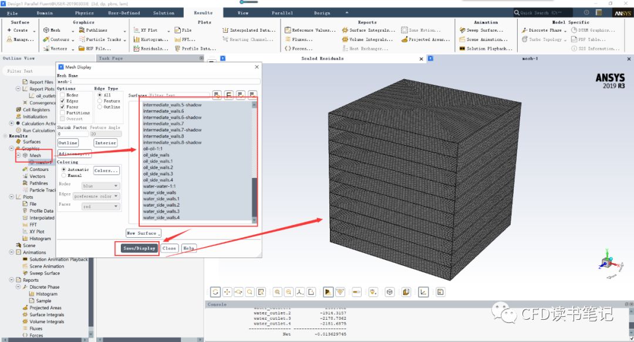Click the surfaces list vertical scrollbar
Image resolution: width=634 pixels, height=342 pixels.
click(x=254, y=162)
